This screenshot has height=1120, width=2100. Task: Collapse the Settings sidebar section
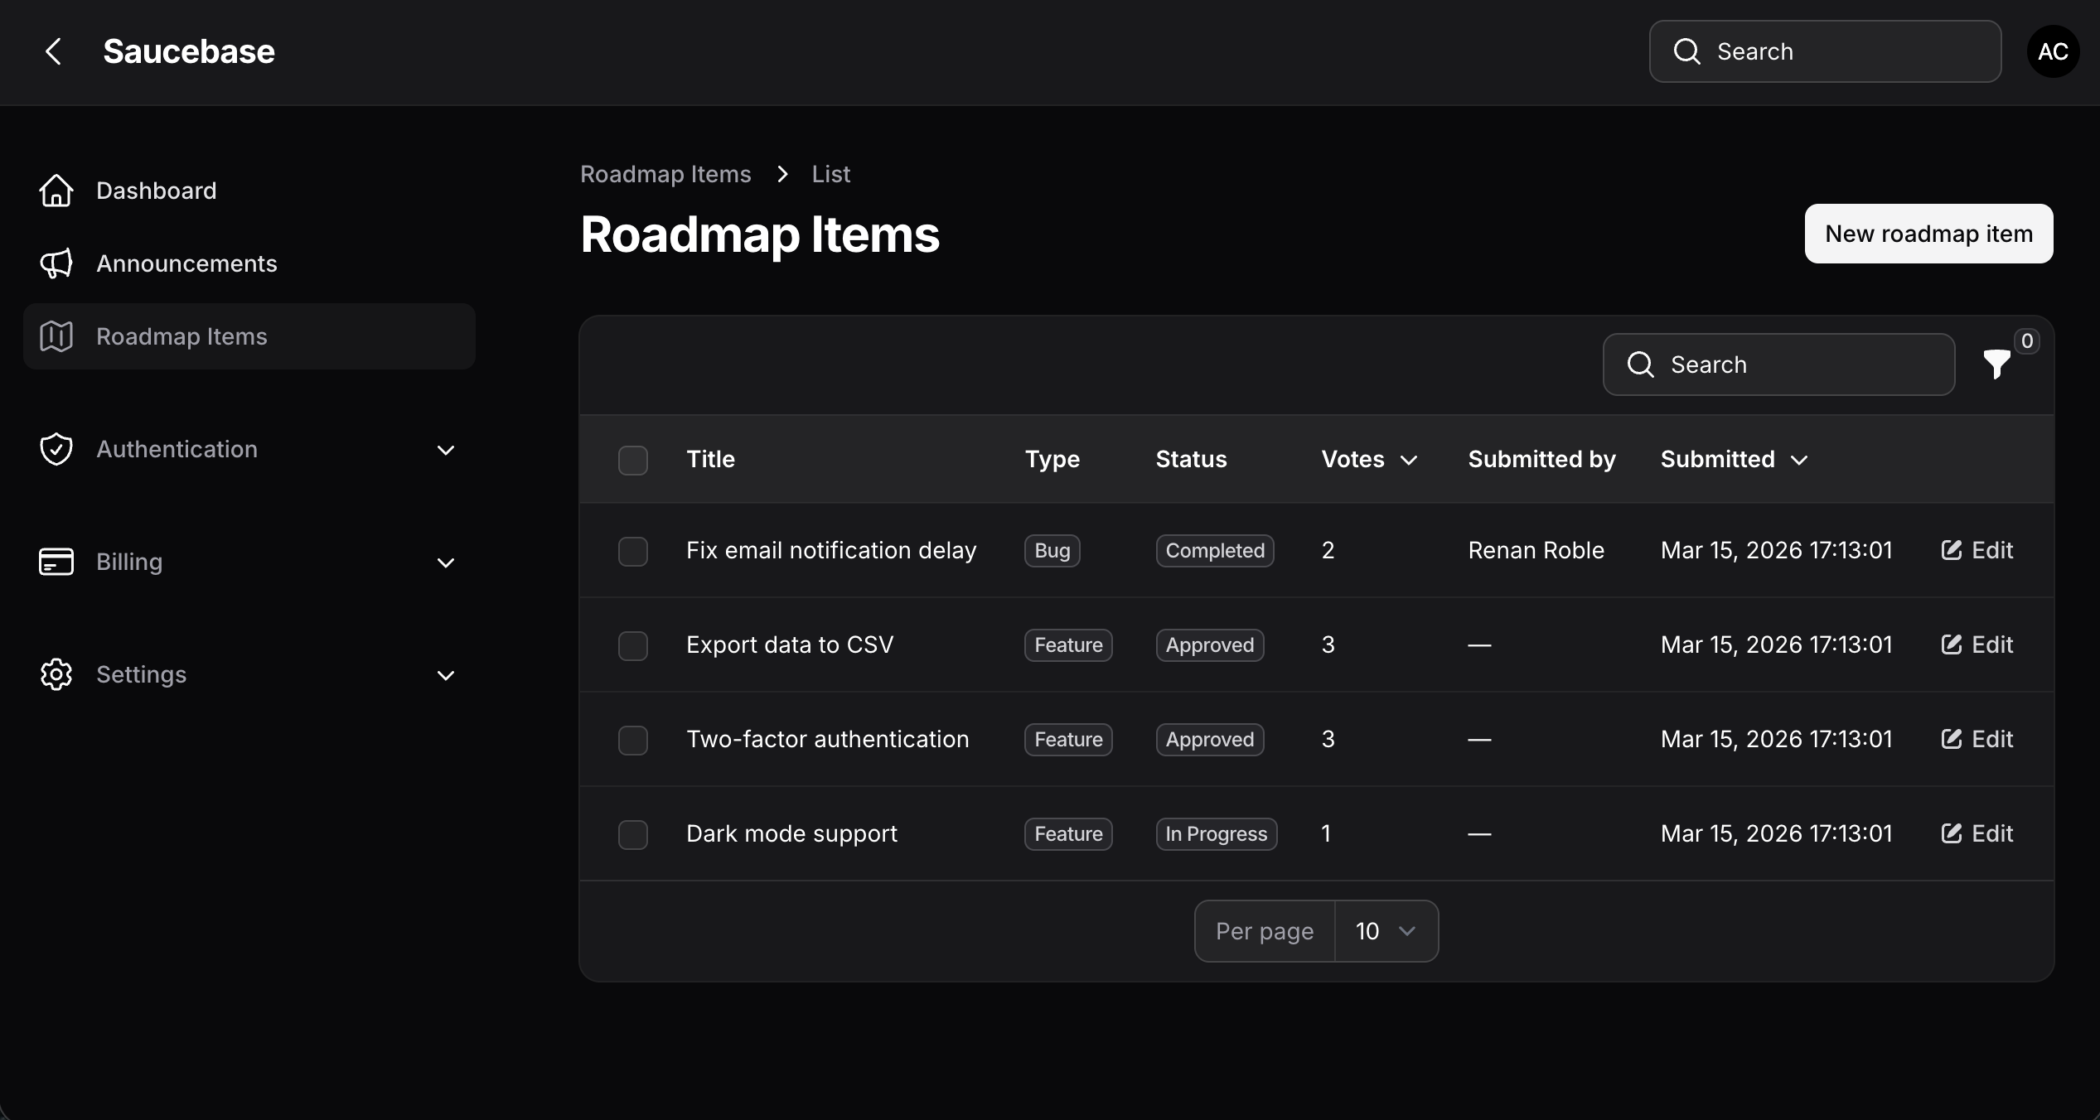445,674
